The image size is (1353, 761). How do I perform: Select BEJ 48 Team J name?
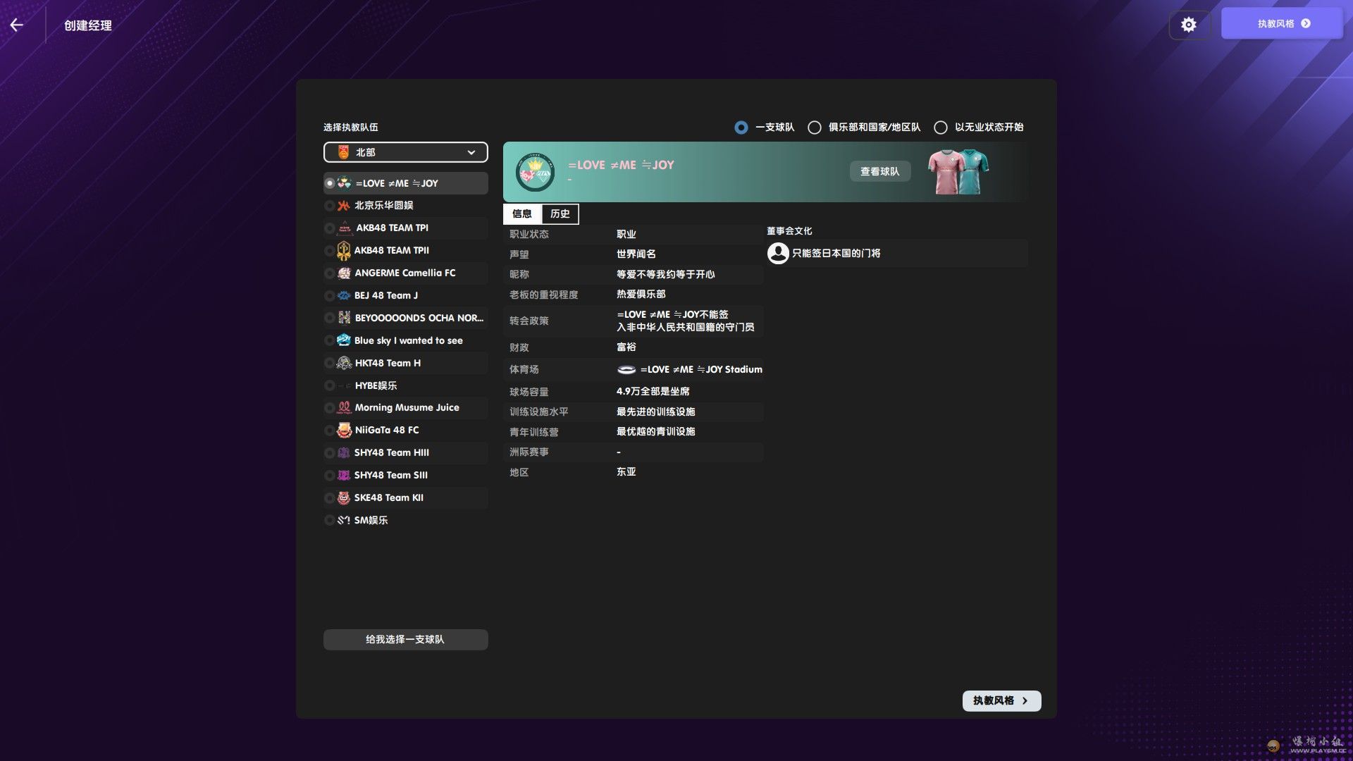coord(386,296)
